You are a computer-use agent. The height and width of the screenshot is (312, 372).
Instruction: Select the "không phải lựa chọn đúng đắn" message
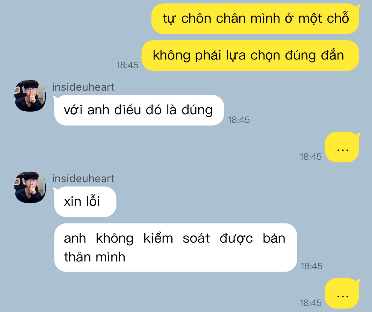click(x=250, y=55)
